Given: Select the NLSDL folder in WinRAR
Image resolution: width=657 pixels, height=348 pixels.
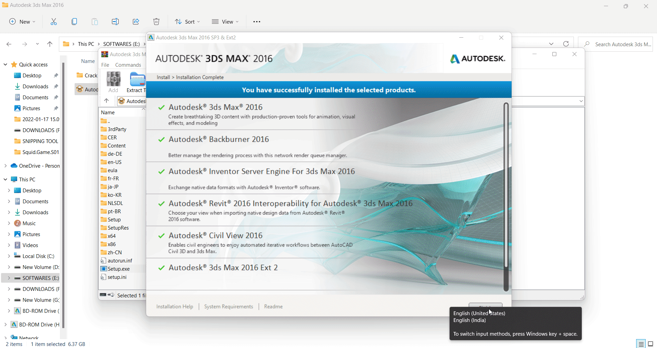Looking at the screenshot, I should point(112,203).
